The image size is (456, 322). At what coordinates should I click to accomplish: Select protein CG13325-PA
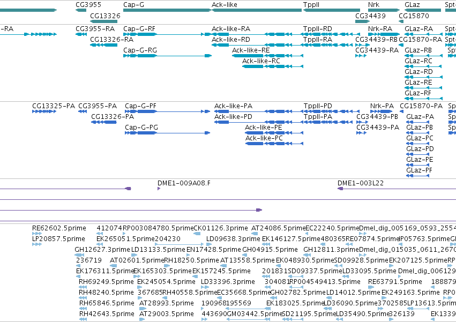[44, 111]
